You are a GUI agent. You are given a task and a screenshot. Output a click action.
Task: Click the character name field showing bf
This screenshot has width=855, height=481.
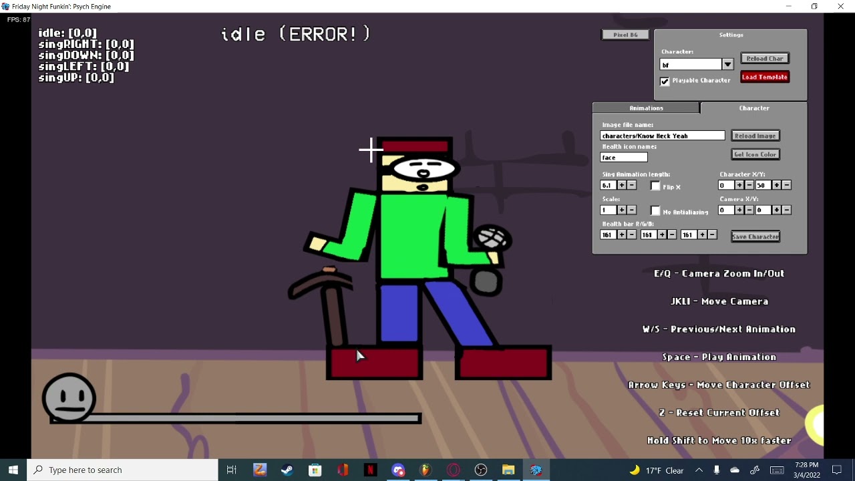coord(691,65)
